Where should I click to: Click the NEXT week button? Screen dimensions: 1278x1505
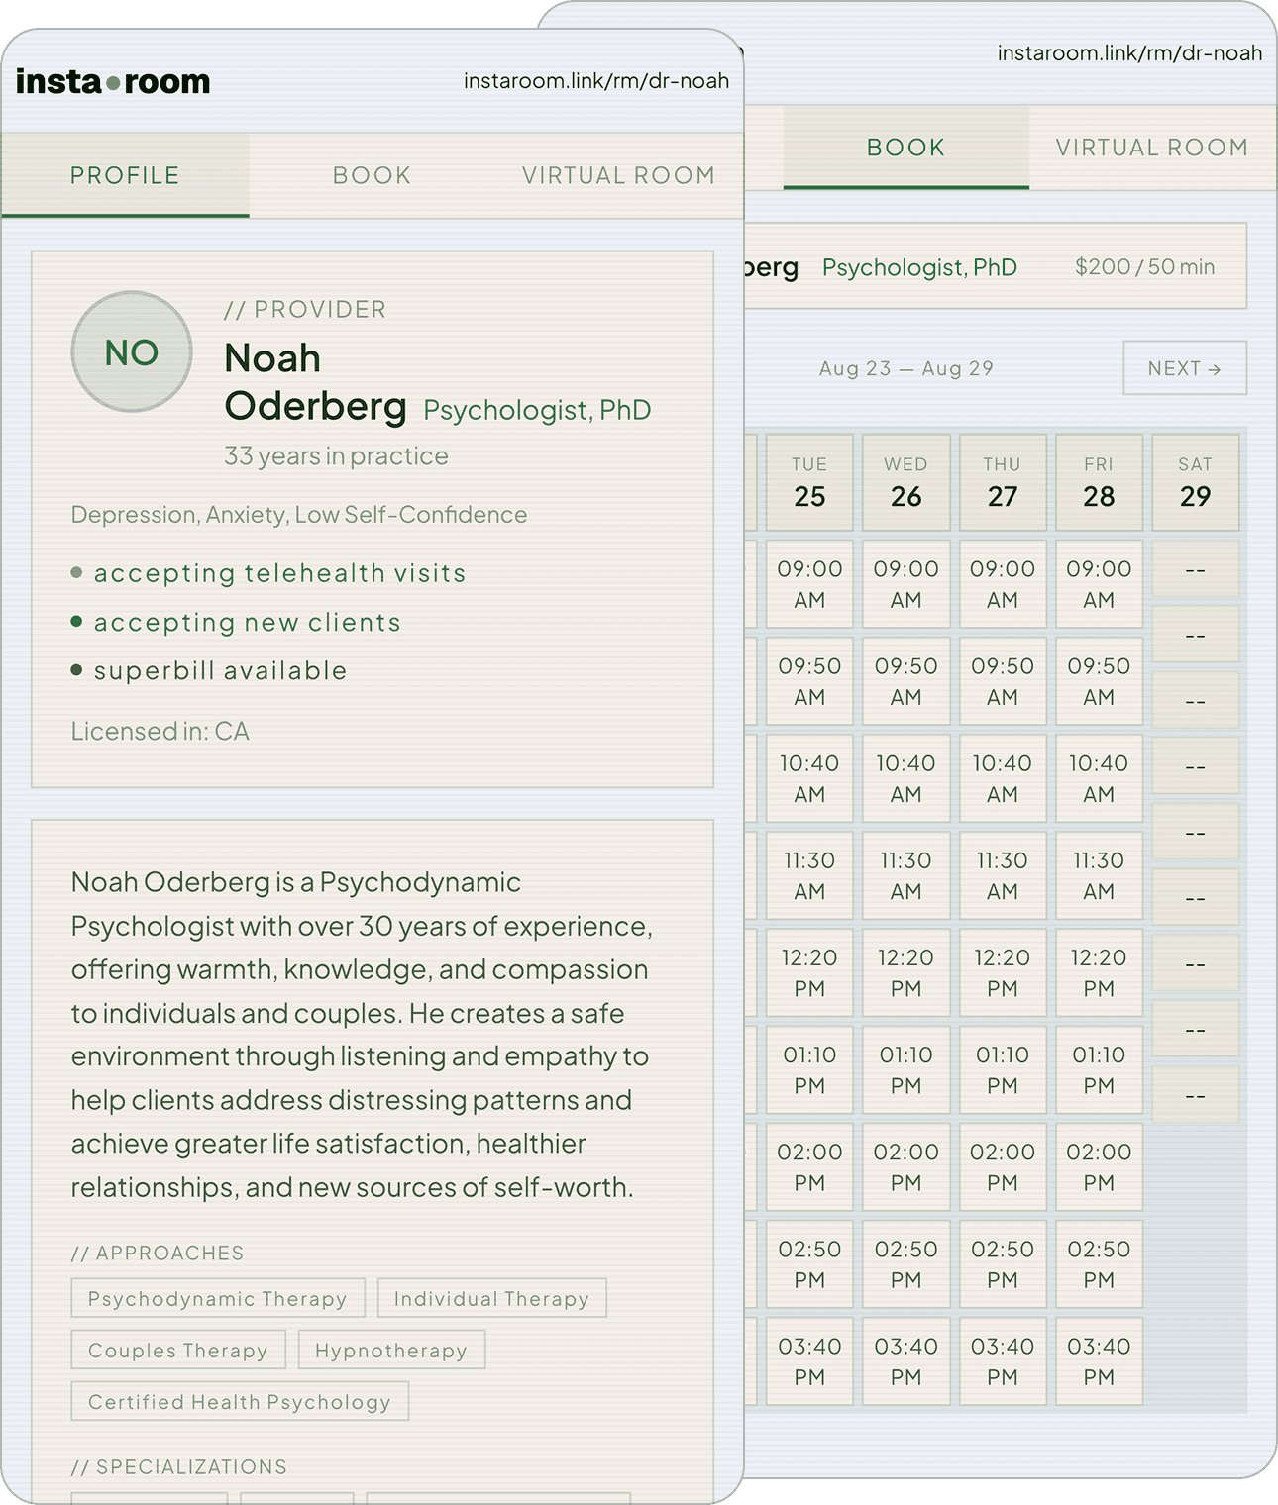click(x=1185, y=368)
